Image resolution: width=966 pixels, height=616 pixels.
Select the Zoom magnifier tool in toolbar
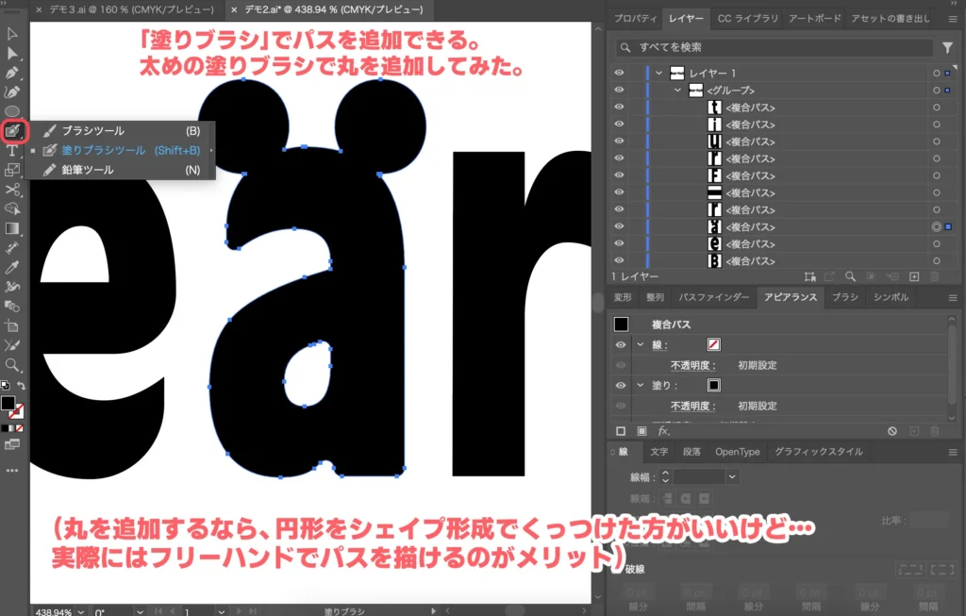coord(12,364)
